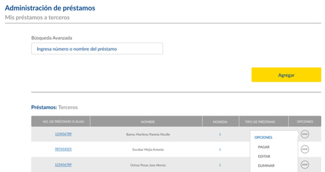
Task: Open the loan link in Batres Martinez row
Action: click(x=63, y=134)
